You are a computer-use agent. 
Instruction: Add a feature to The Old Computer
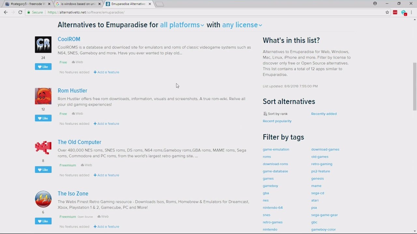click(x=106, y=175)
